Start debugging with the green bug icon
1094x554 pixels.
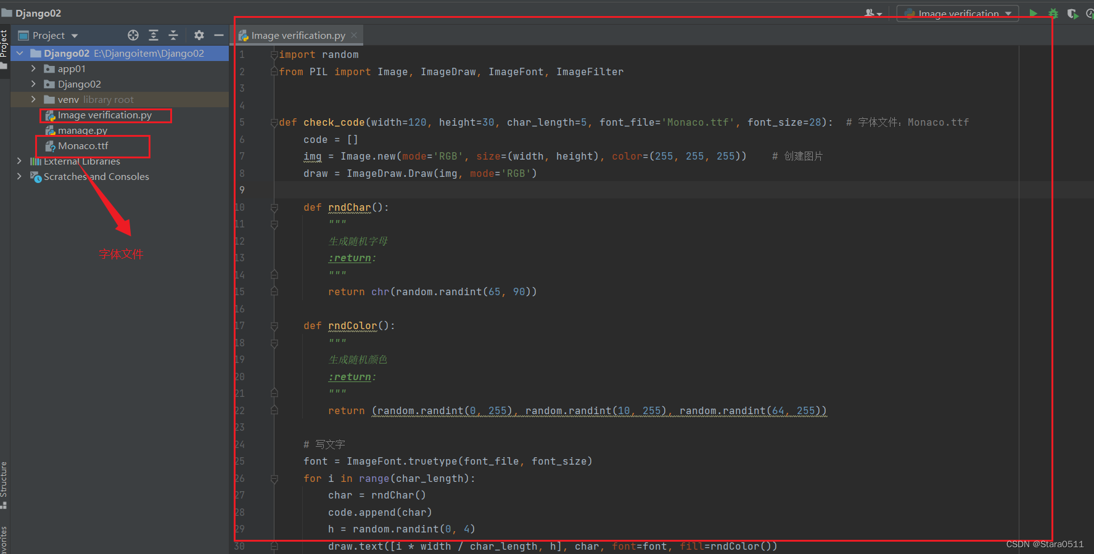point(1053,13)
